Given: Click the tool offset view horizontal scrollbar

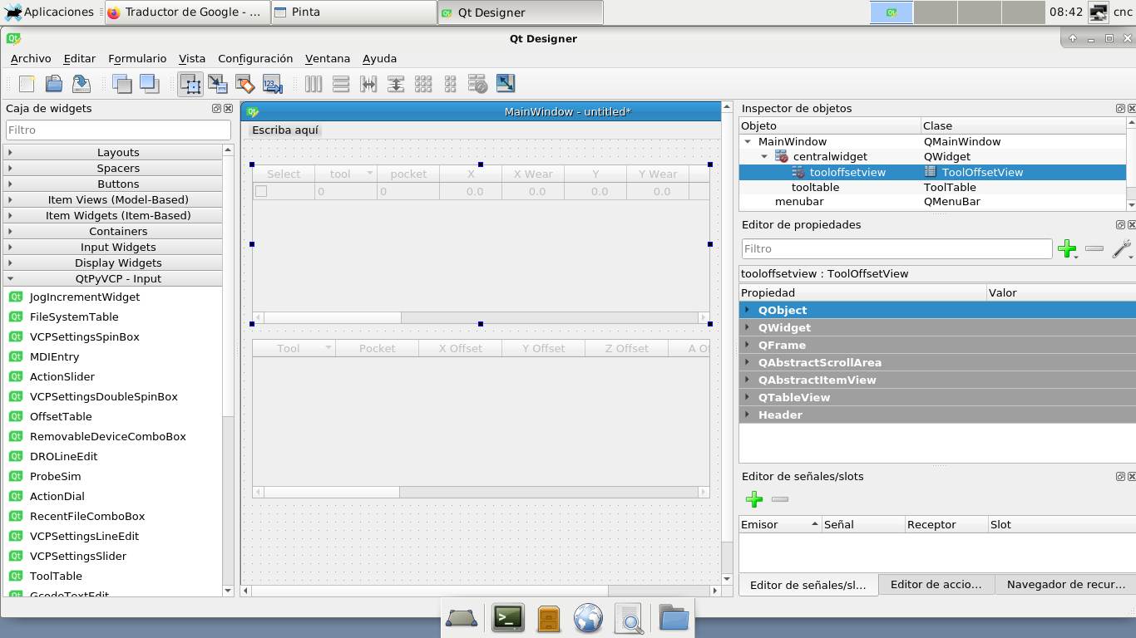Looking at the screenshot, I should coord(481,317).
